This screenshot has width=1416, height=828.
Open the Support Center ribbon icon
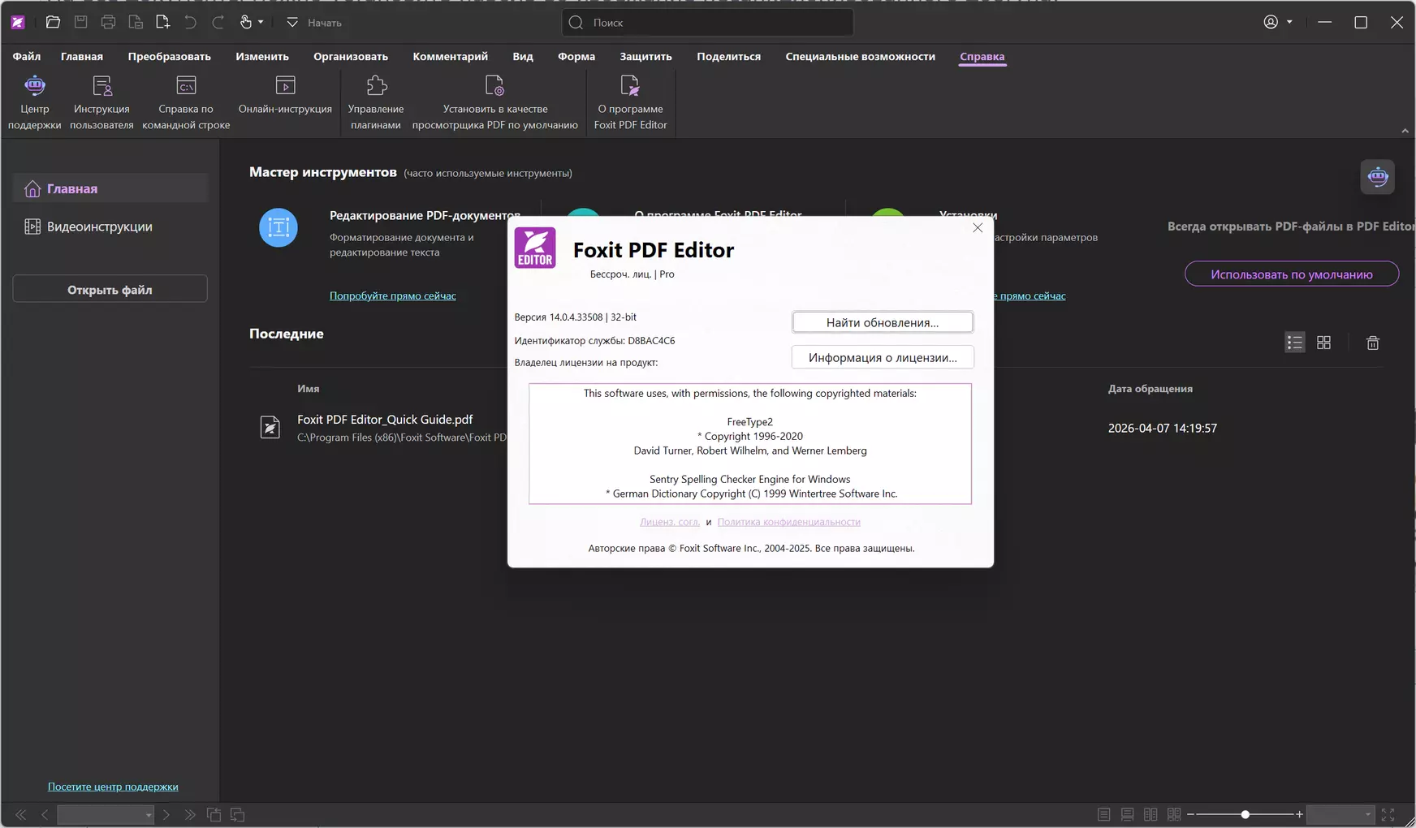(x=34, y=86)
